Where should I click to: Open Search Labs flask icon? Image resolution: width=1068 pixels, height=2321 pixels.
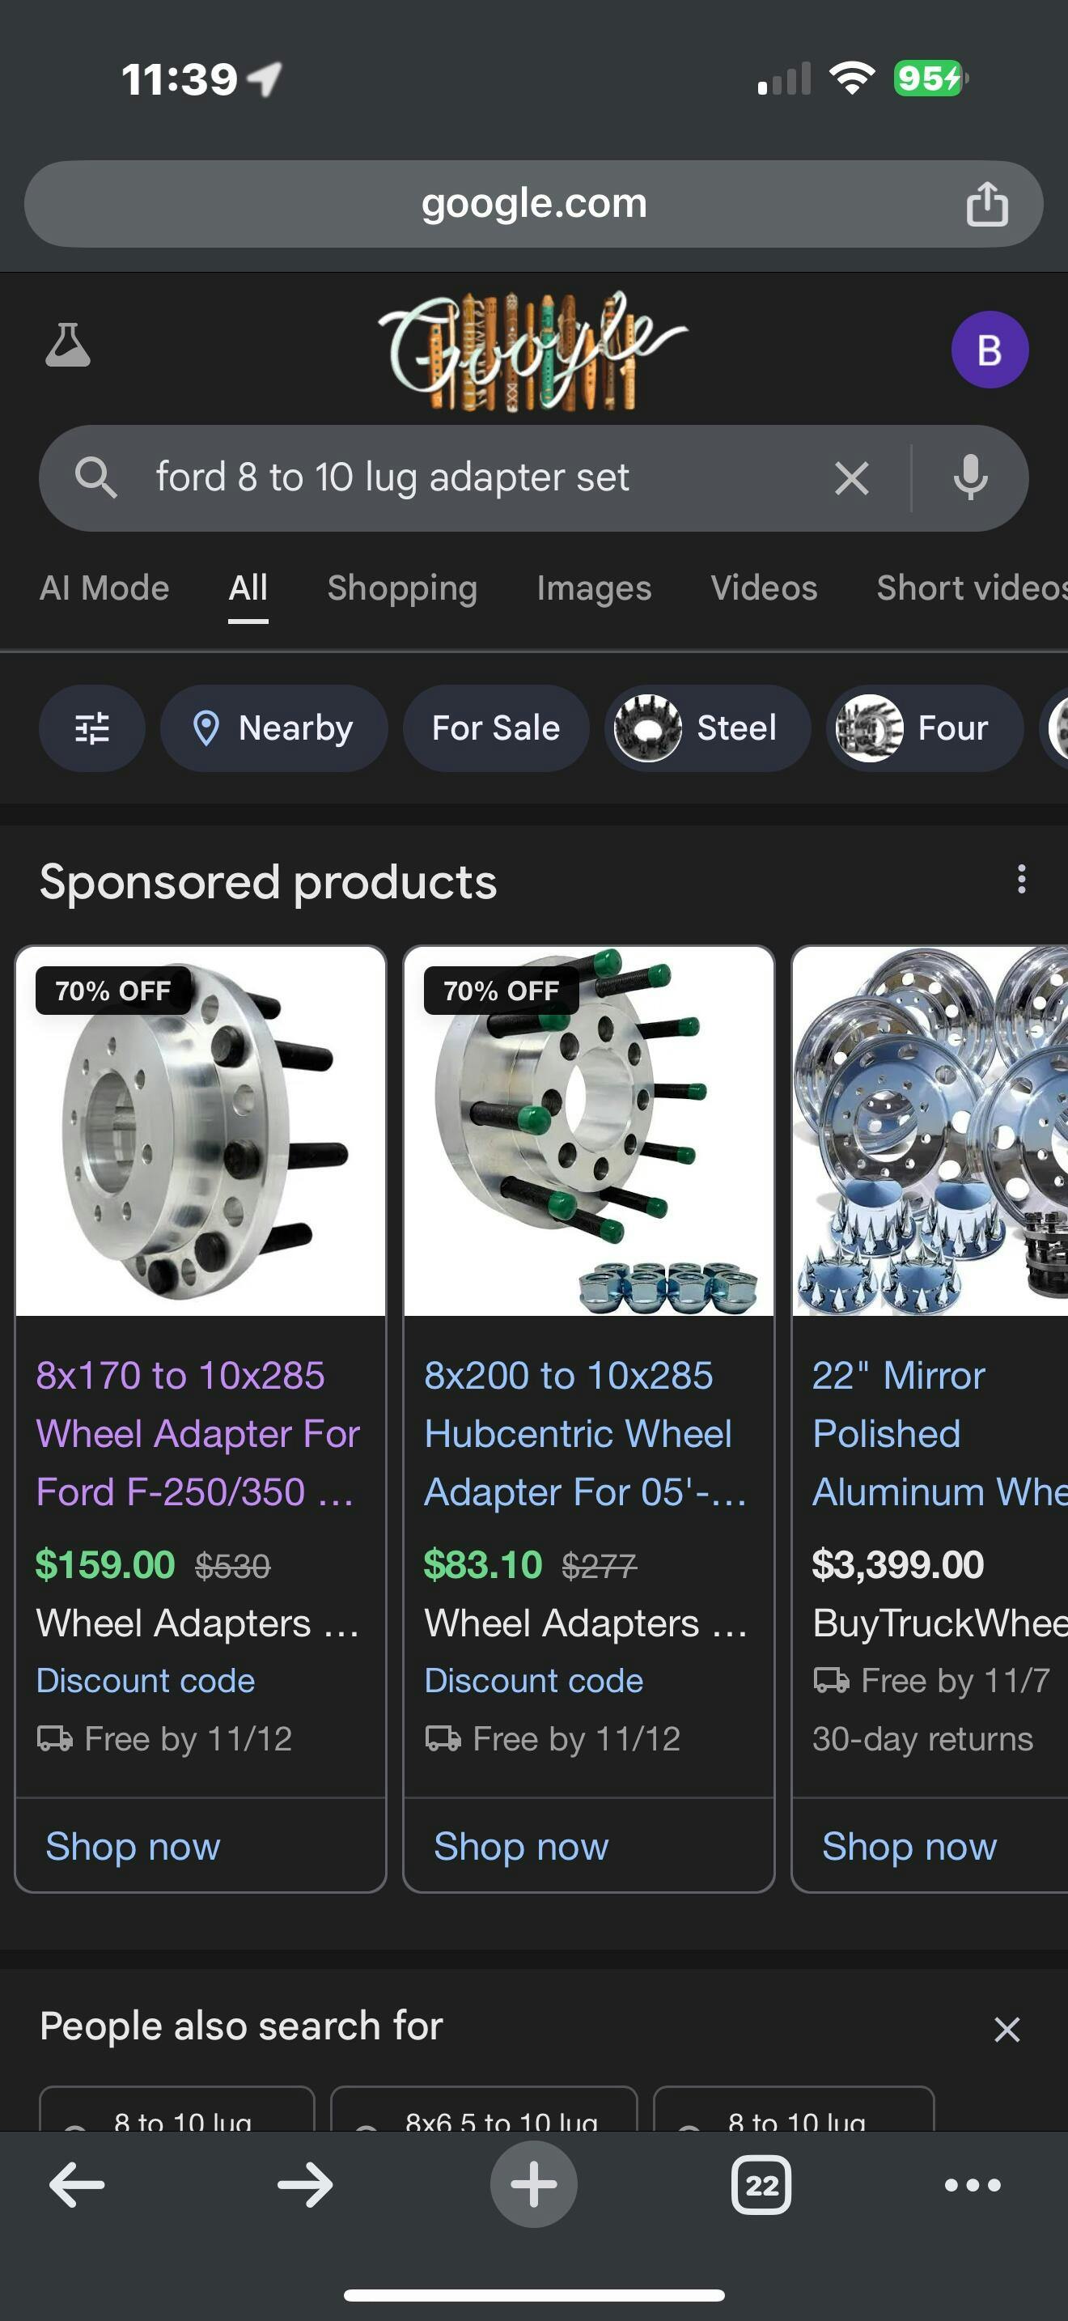pyautogui.click(x=67, y=346)
